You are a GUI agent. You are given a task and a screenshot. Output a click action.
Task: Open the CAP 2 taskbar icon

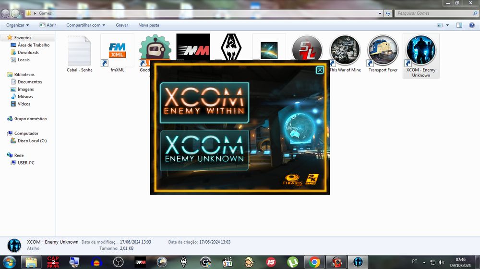tap(53, 262)
